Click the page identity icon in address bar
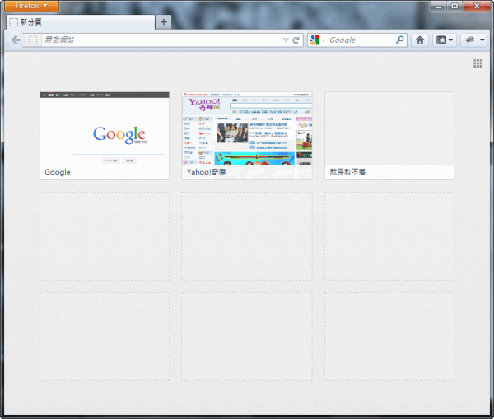 coord(33,40)
